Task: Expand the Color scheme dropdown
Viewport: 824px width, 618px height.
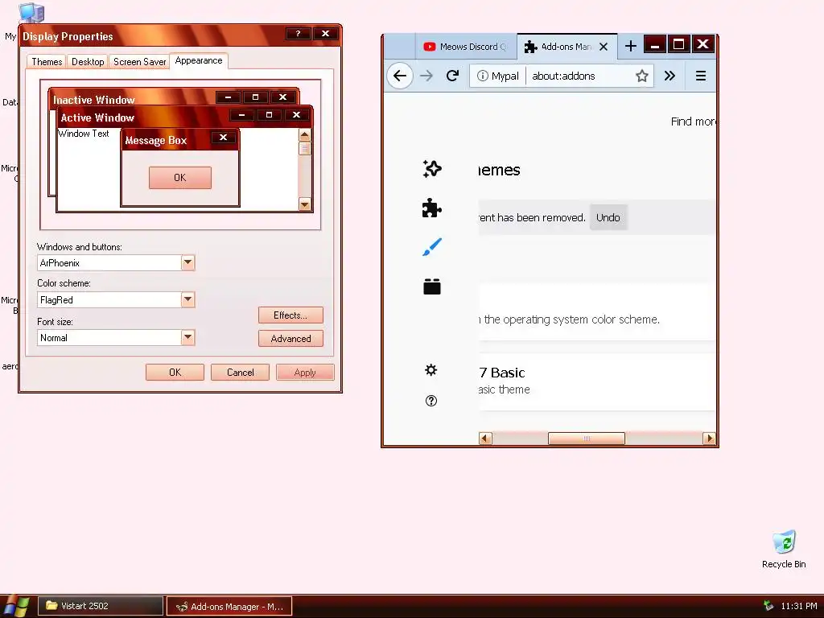Action: 187,299
